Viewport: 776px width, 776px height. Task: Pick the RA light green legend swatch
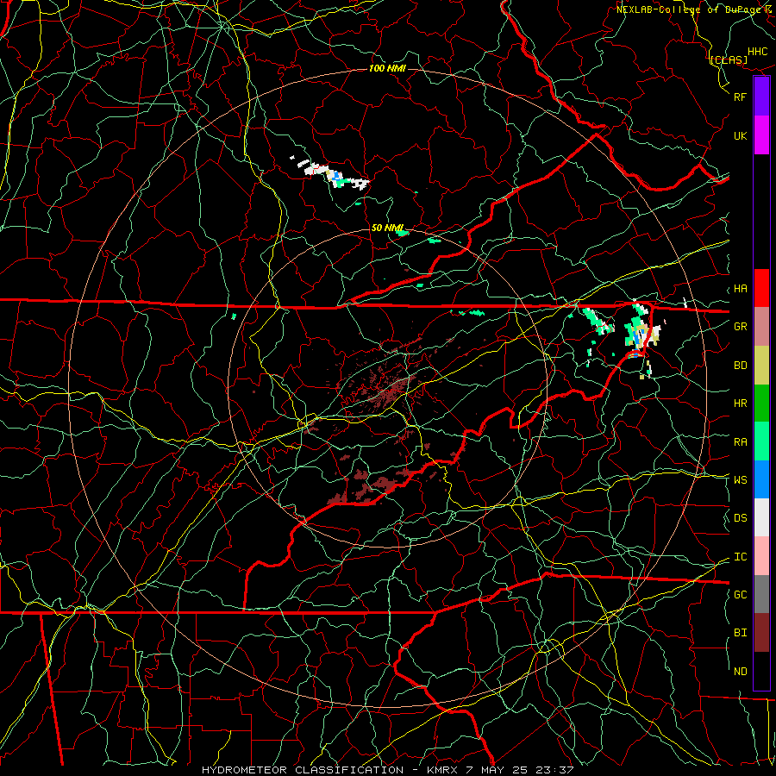[x=761, y=441]
